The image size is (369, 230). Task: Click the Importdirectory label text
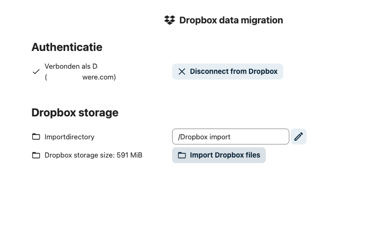[x=69, y=137]
